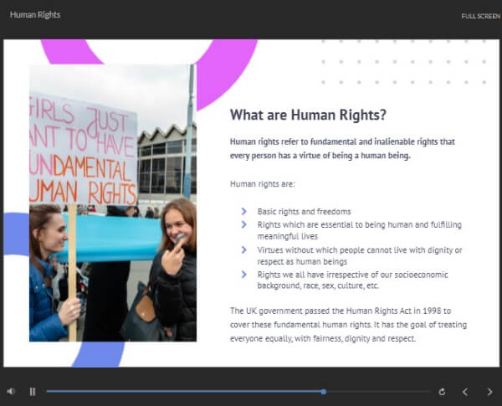The width and height of the screenshot is (502, 406).
Task: Click the protest sign photo on slide
Action: pyautogui.click(x=113, y=203)
